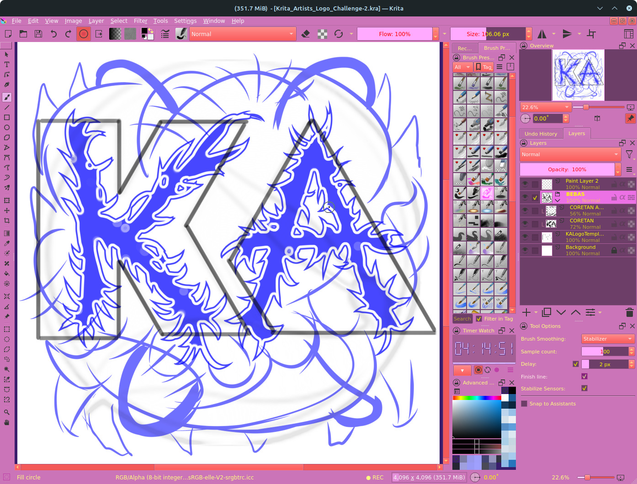The height and width of the screenshot is (484, 637).
Task: Select the Ellipse tool
Action: pyautogui.click(x=7, y=127)
